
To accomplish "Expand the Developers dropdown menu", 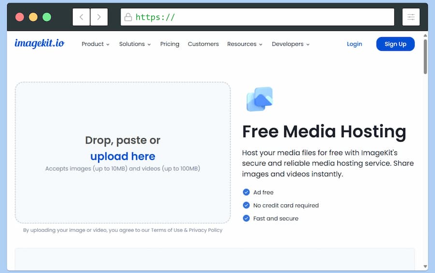I will [x=290, y=44].
